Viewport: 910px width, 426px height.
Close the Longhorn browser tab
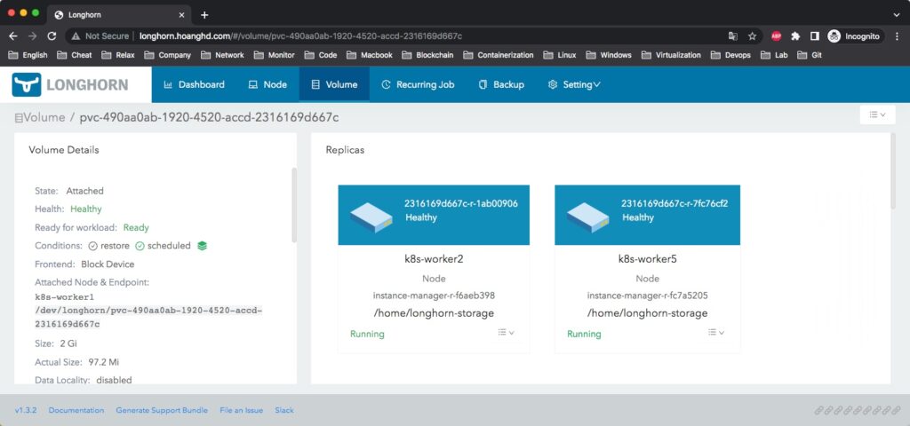(182, 15)
